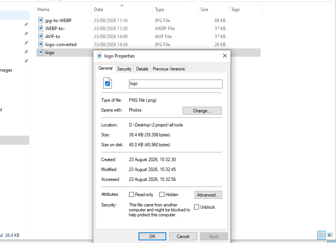
Task: Click the OK button
Action: 152,237
